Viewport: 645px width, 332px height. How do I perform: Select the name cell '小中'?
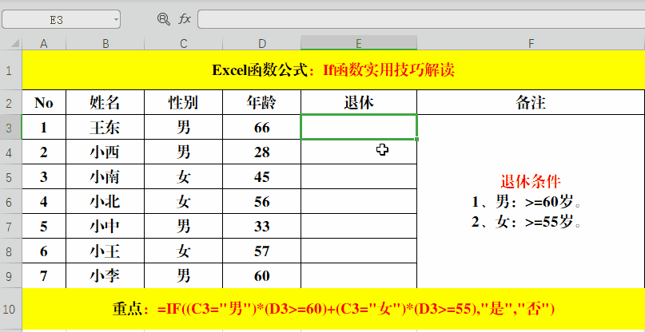(106, 226)
